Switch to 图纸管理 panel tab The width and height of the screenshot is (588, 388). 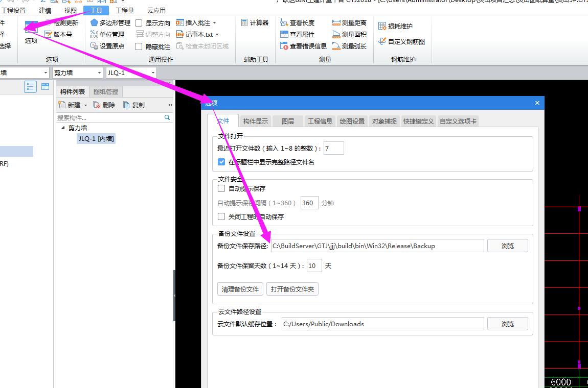coord(106,92)
